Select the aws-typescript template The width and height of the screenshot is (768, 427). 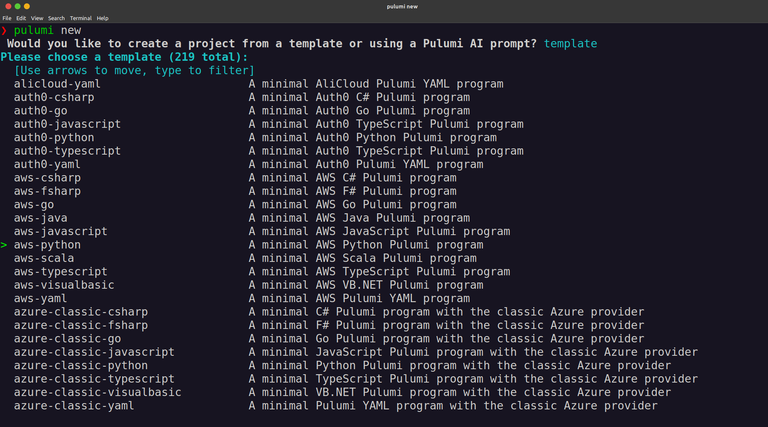[60, 271]
